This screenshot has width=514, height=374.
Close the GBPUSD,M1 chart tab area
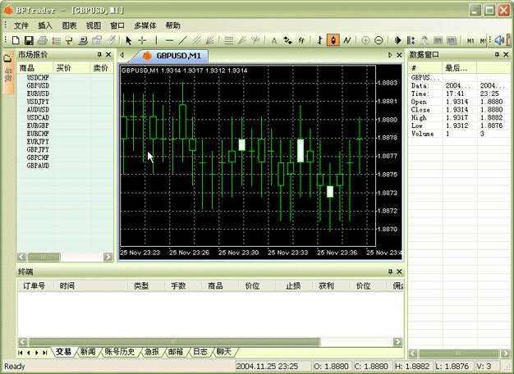[399, 55]
